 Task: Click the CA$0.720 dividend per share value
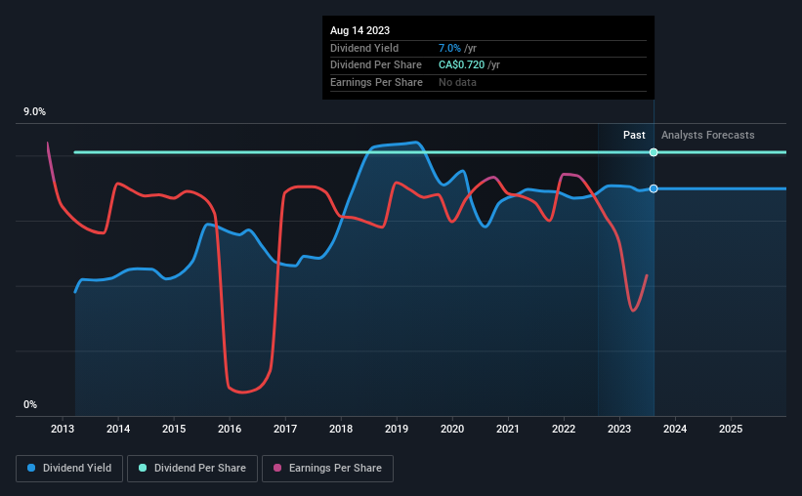coord(461,65)
